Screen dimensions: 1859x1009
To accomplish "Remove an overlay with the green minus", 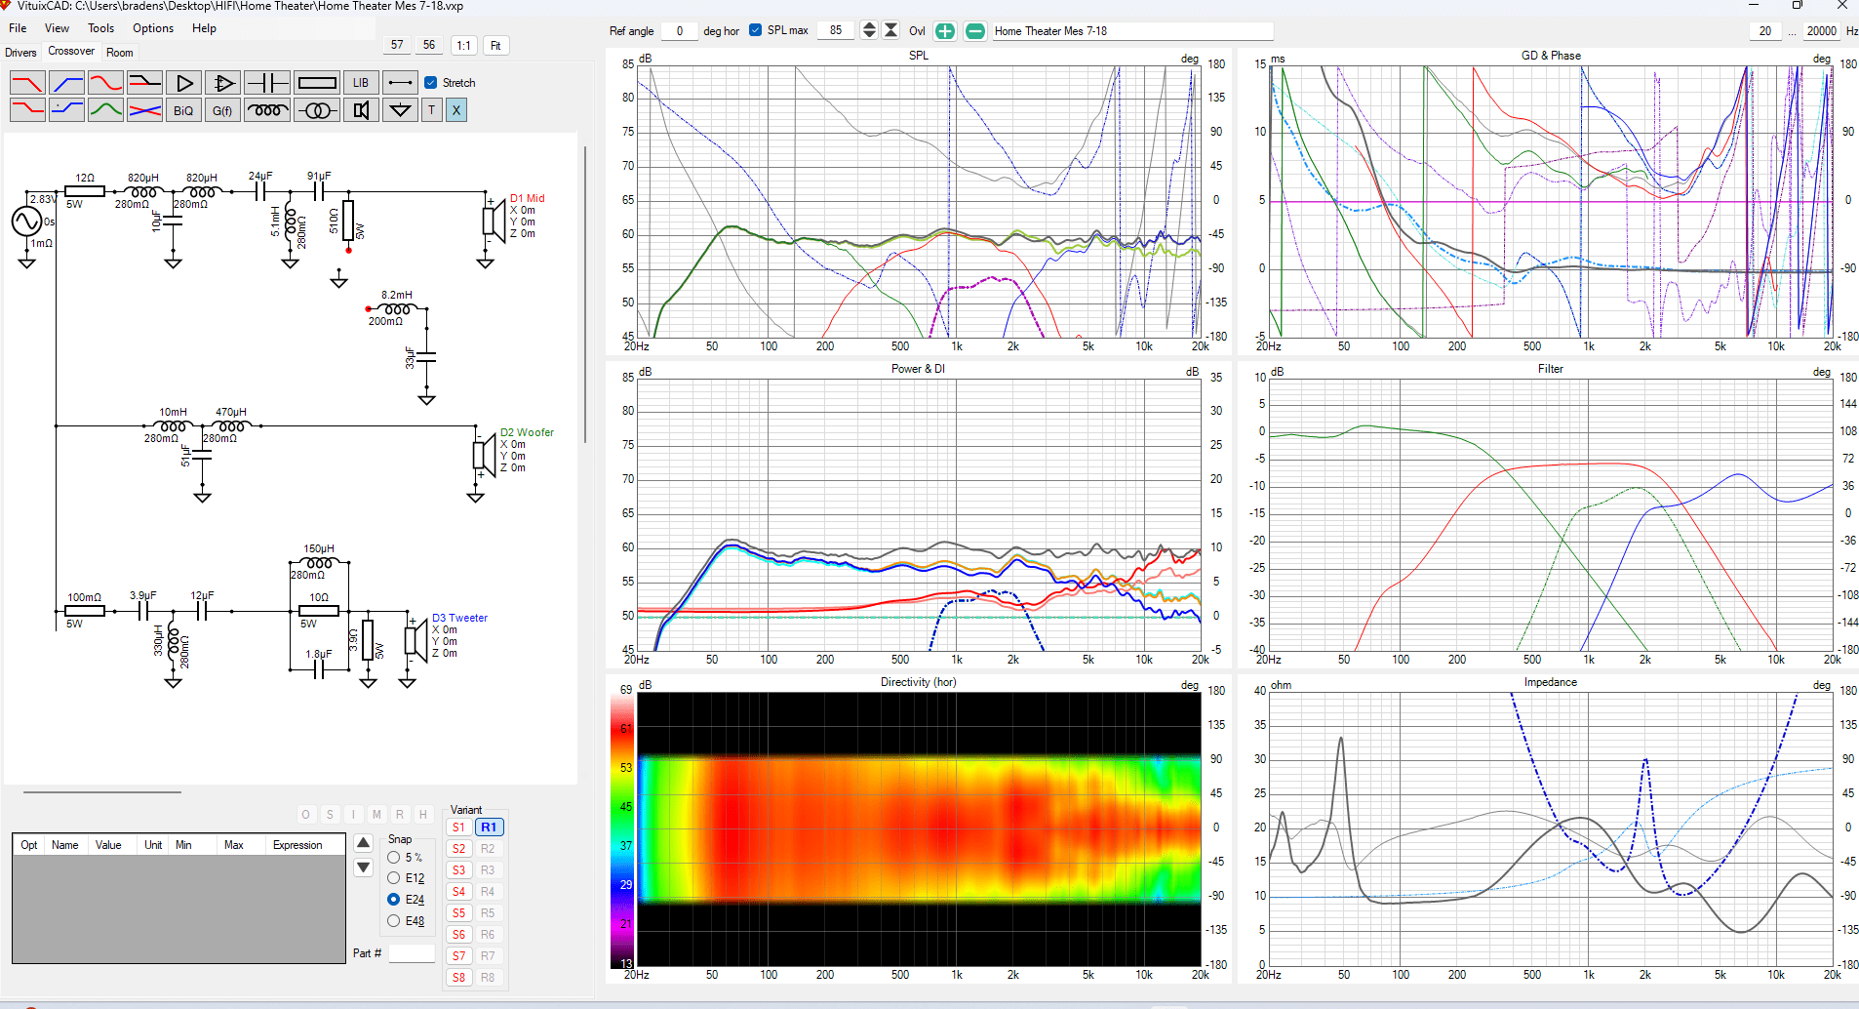I will pos(975,31).
